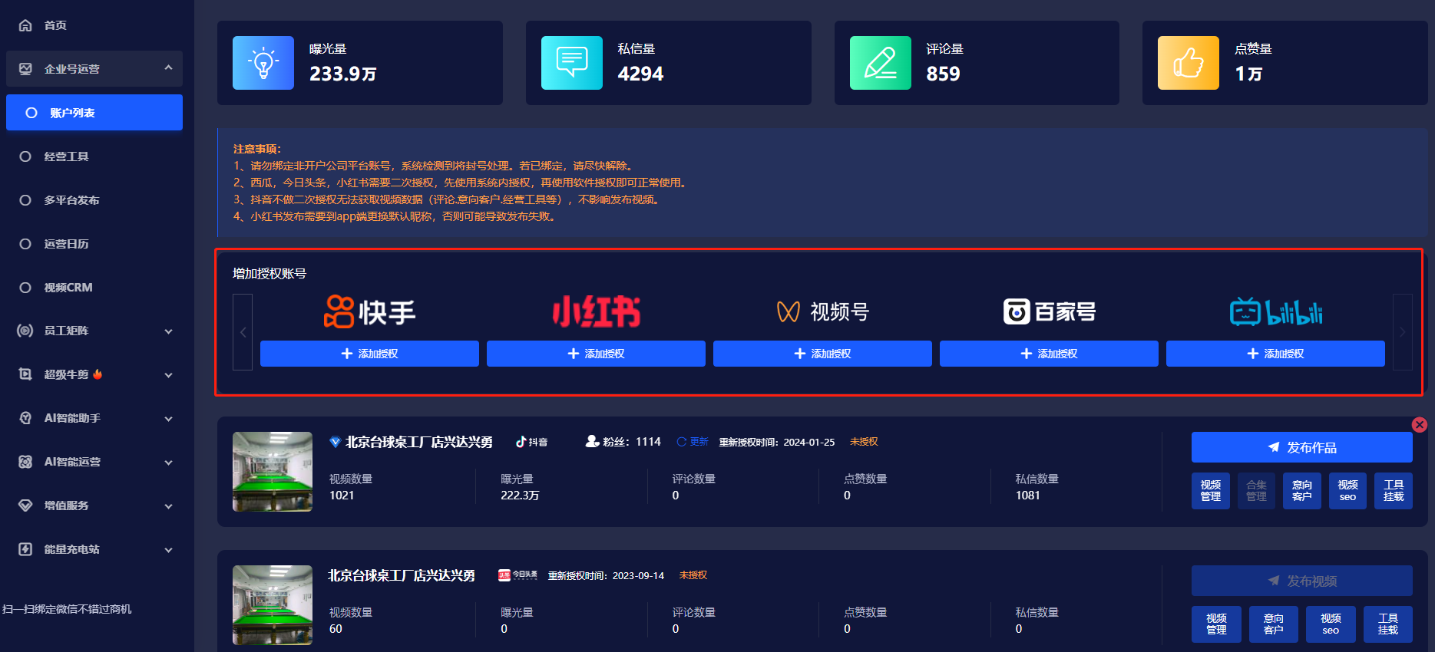Image resolution: width=1435 pixels, height=652 pixels.
Task: Open the 今日头条 account thumbnail image
Action: point(273,605)
